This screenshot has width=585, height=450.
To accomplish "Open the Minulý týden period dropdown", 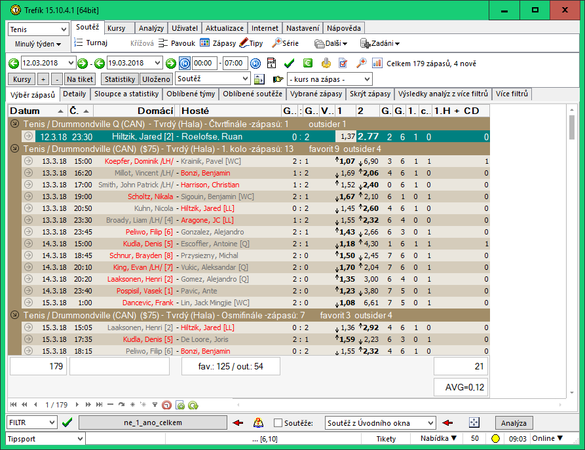I will [38, 44].
